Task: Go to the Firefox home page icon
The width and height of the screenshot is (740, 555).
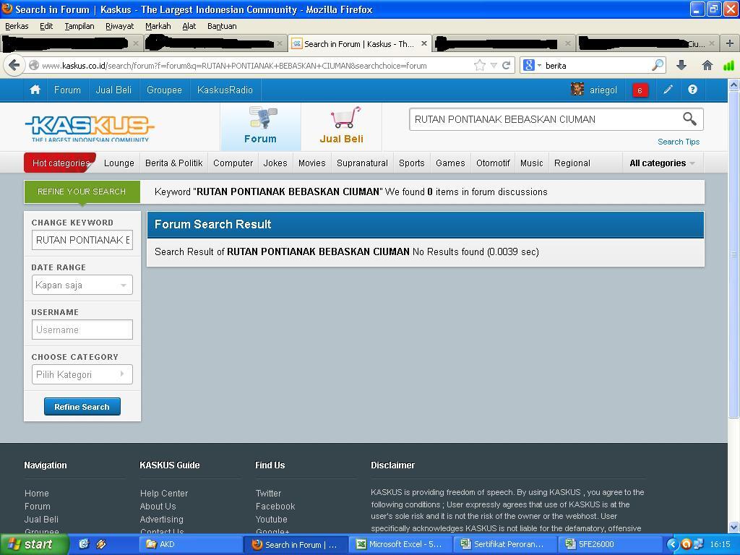Action: pyautogui.click(x=707, y=65)
